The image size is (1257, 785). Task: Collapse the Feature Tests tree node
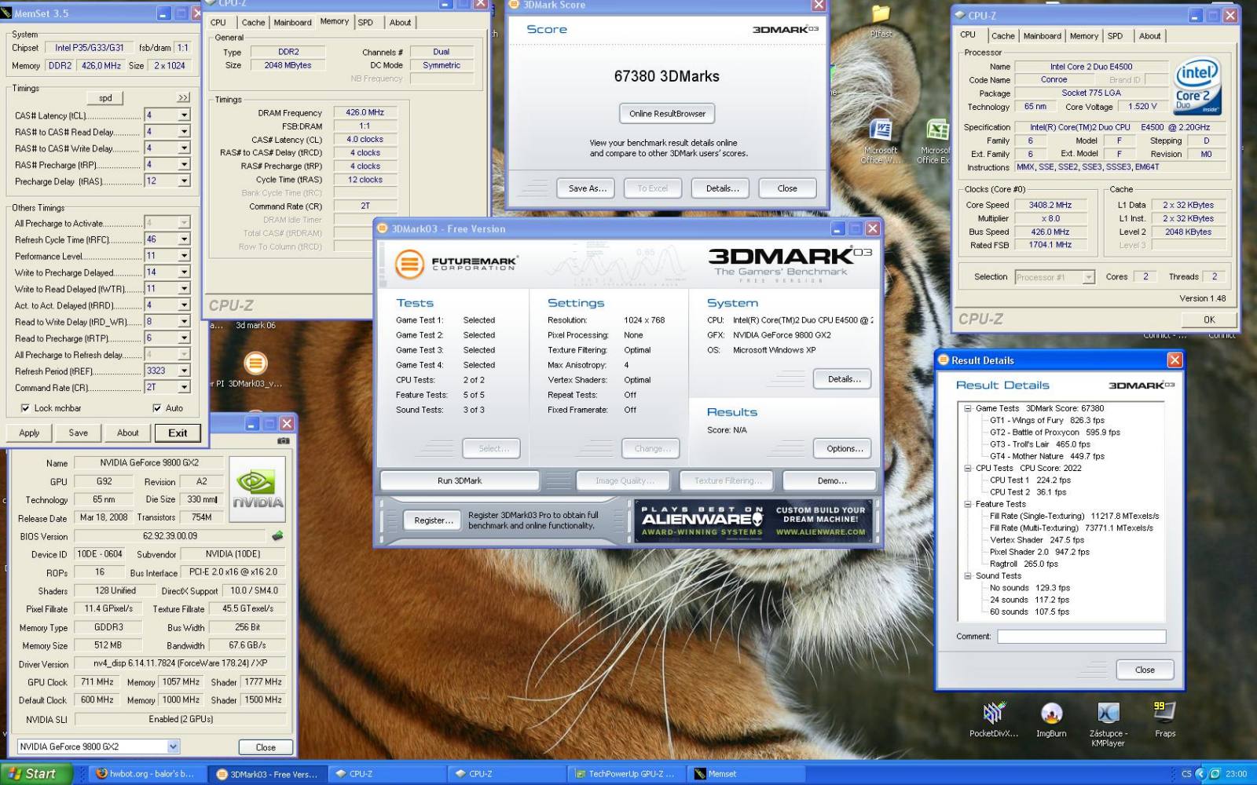pyautogui.click(x=968, y=504)
